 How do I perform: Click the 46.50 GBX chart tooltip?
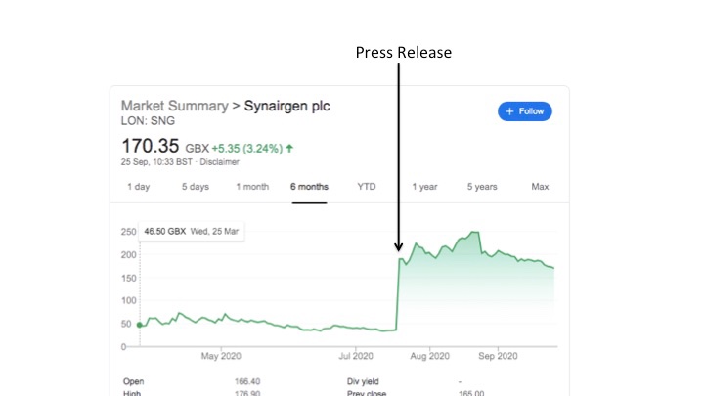(x=192, y=231)
